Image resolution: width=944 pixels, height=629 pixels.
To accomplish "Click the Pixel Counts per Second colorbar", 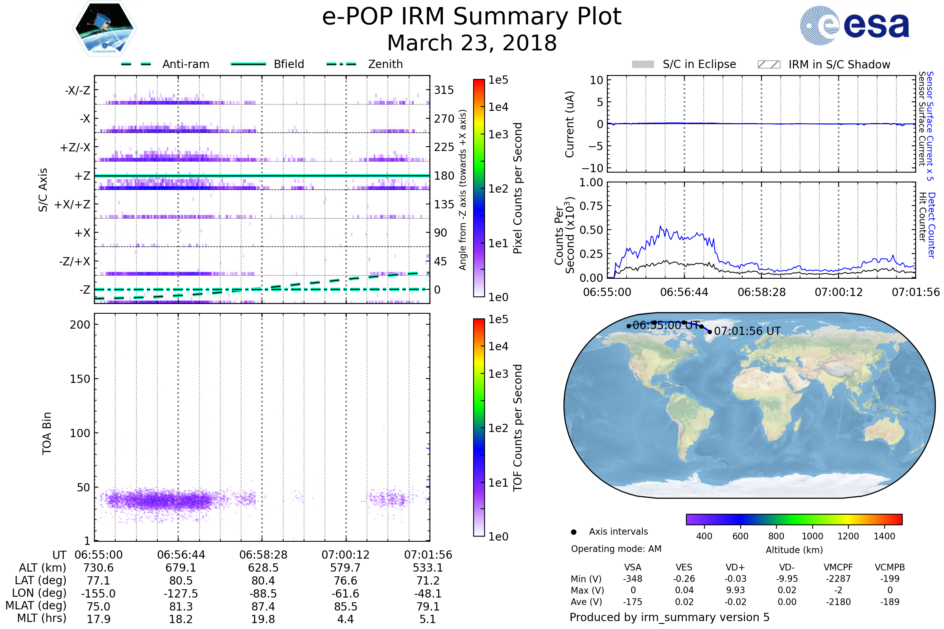I will click(x=479, y=188).
